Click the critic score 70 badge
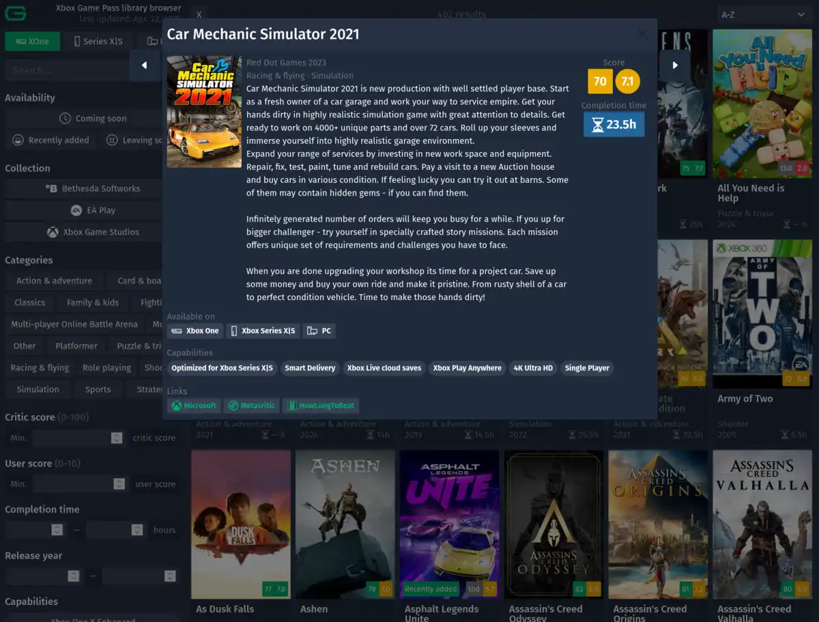Viewport: 819px width, 622px height. tap(600, 82)
